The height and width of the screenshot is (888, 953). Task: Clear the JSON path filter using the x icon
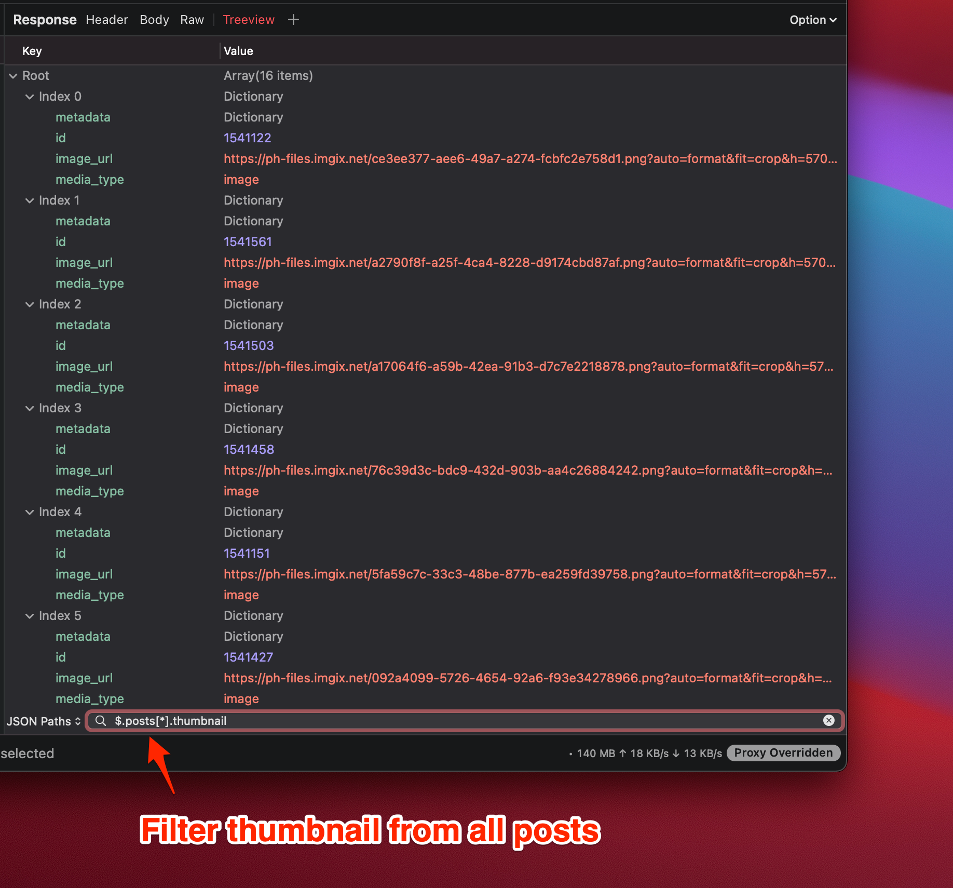829,721
